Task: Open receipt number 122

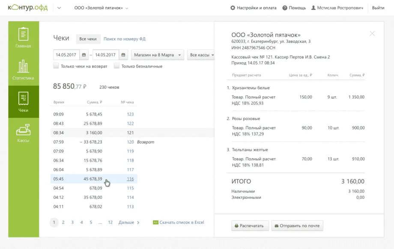Action: tap(131, 123)
